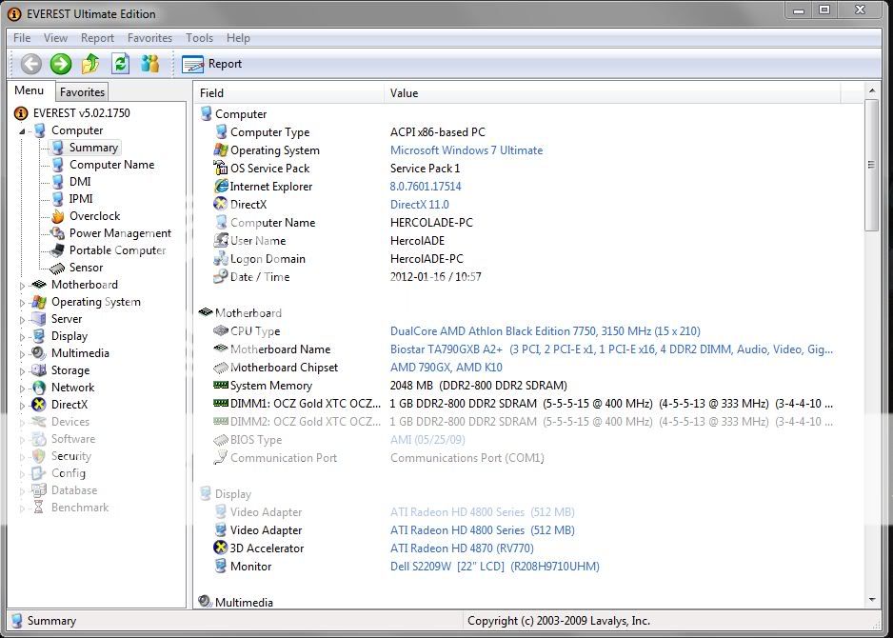Open the Internet Explorer version 8.0.7601.17514 link
The width and height of the screenshot is (893, 638).
[426, 187]
